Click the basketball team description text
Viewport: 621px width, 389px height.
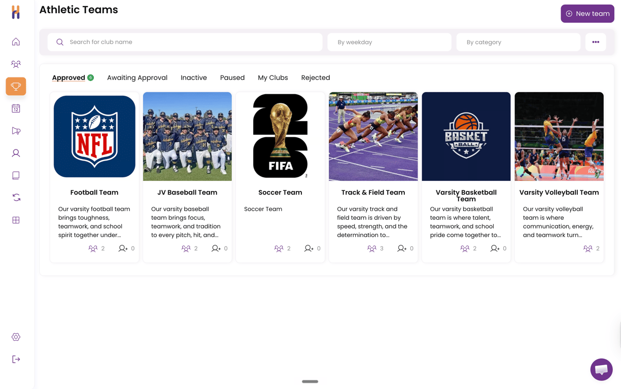pos(466,222)
